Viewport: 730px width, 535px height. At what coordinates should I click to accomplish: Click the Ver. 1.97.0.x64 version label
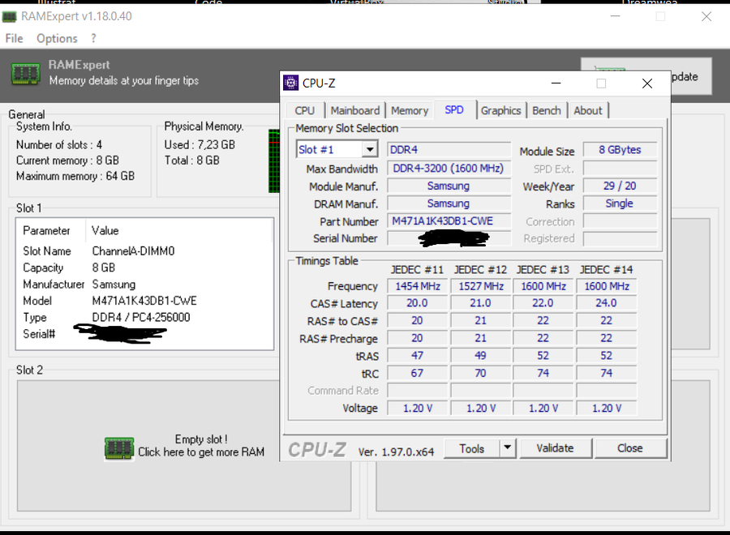[x=396, y=452]
